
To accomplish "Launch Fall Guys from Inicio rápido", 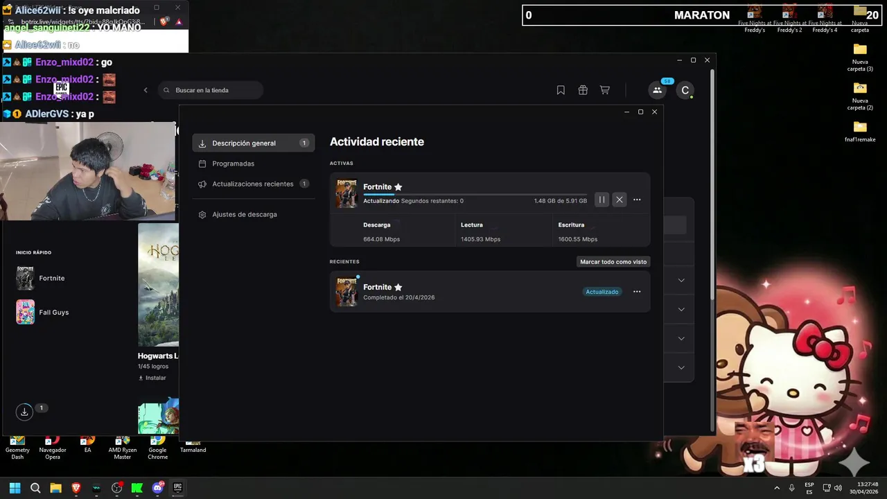I will point(43,312).
